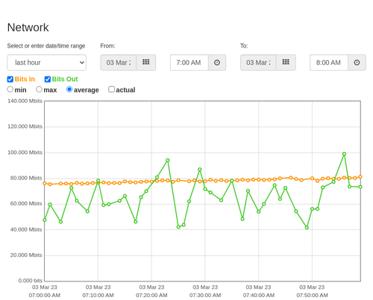This screenshot has width=373, height=300.
Task: Click the 100.000 Mbits axis label
Action: tap(25, 153)
